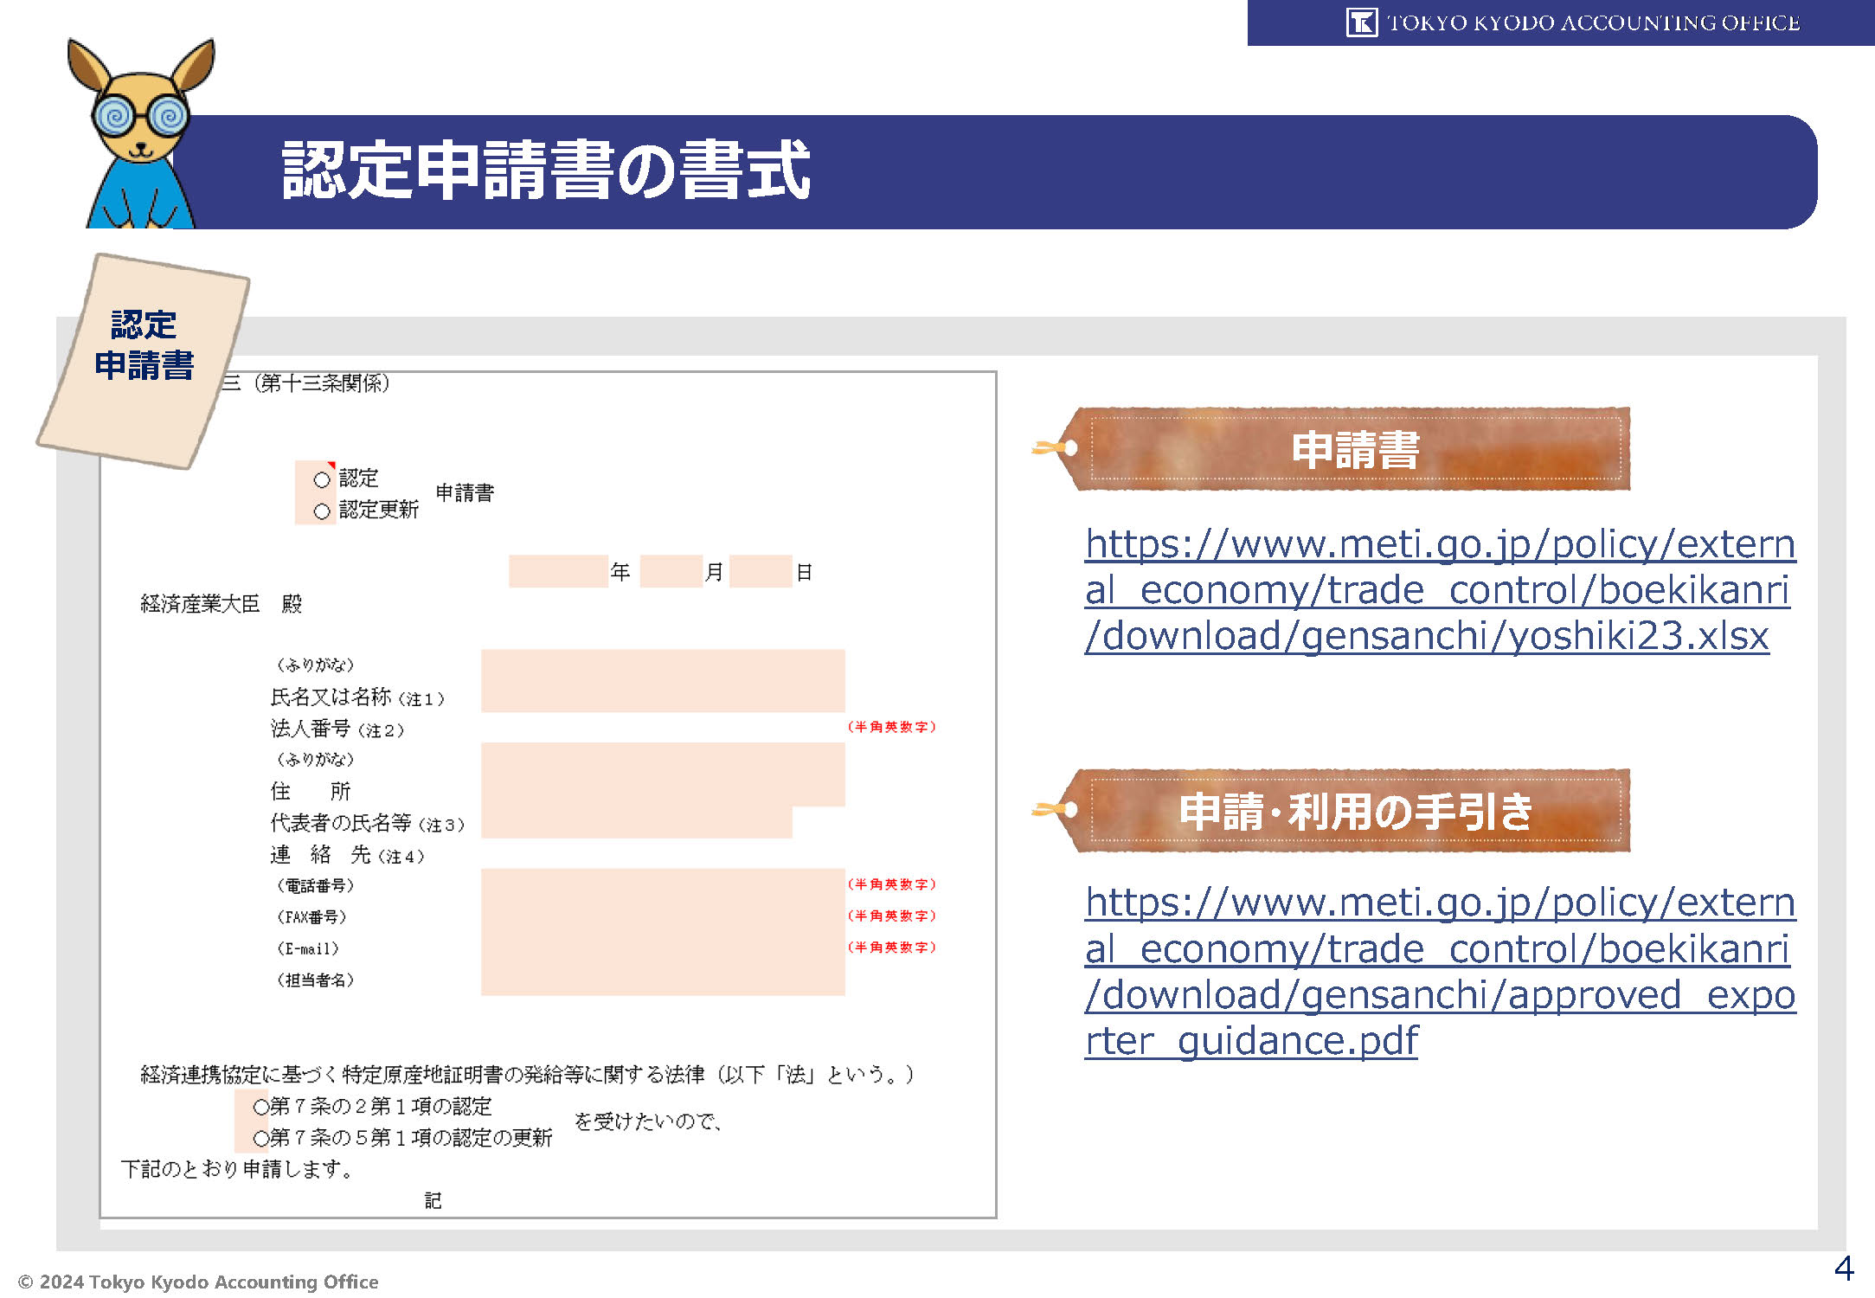Select 第7条の2第1項の認定 radio option

[260, 1107]
